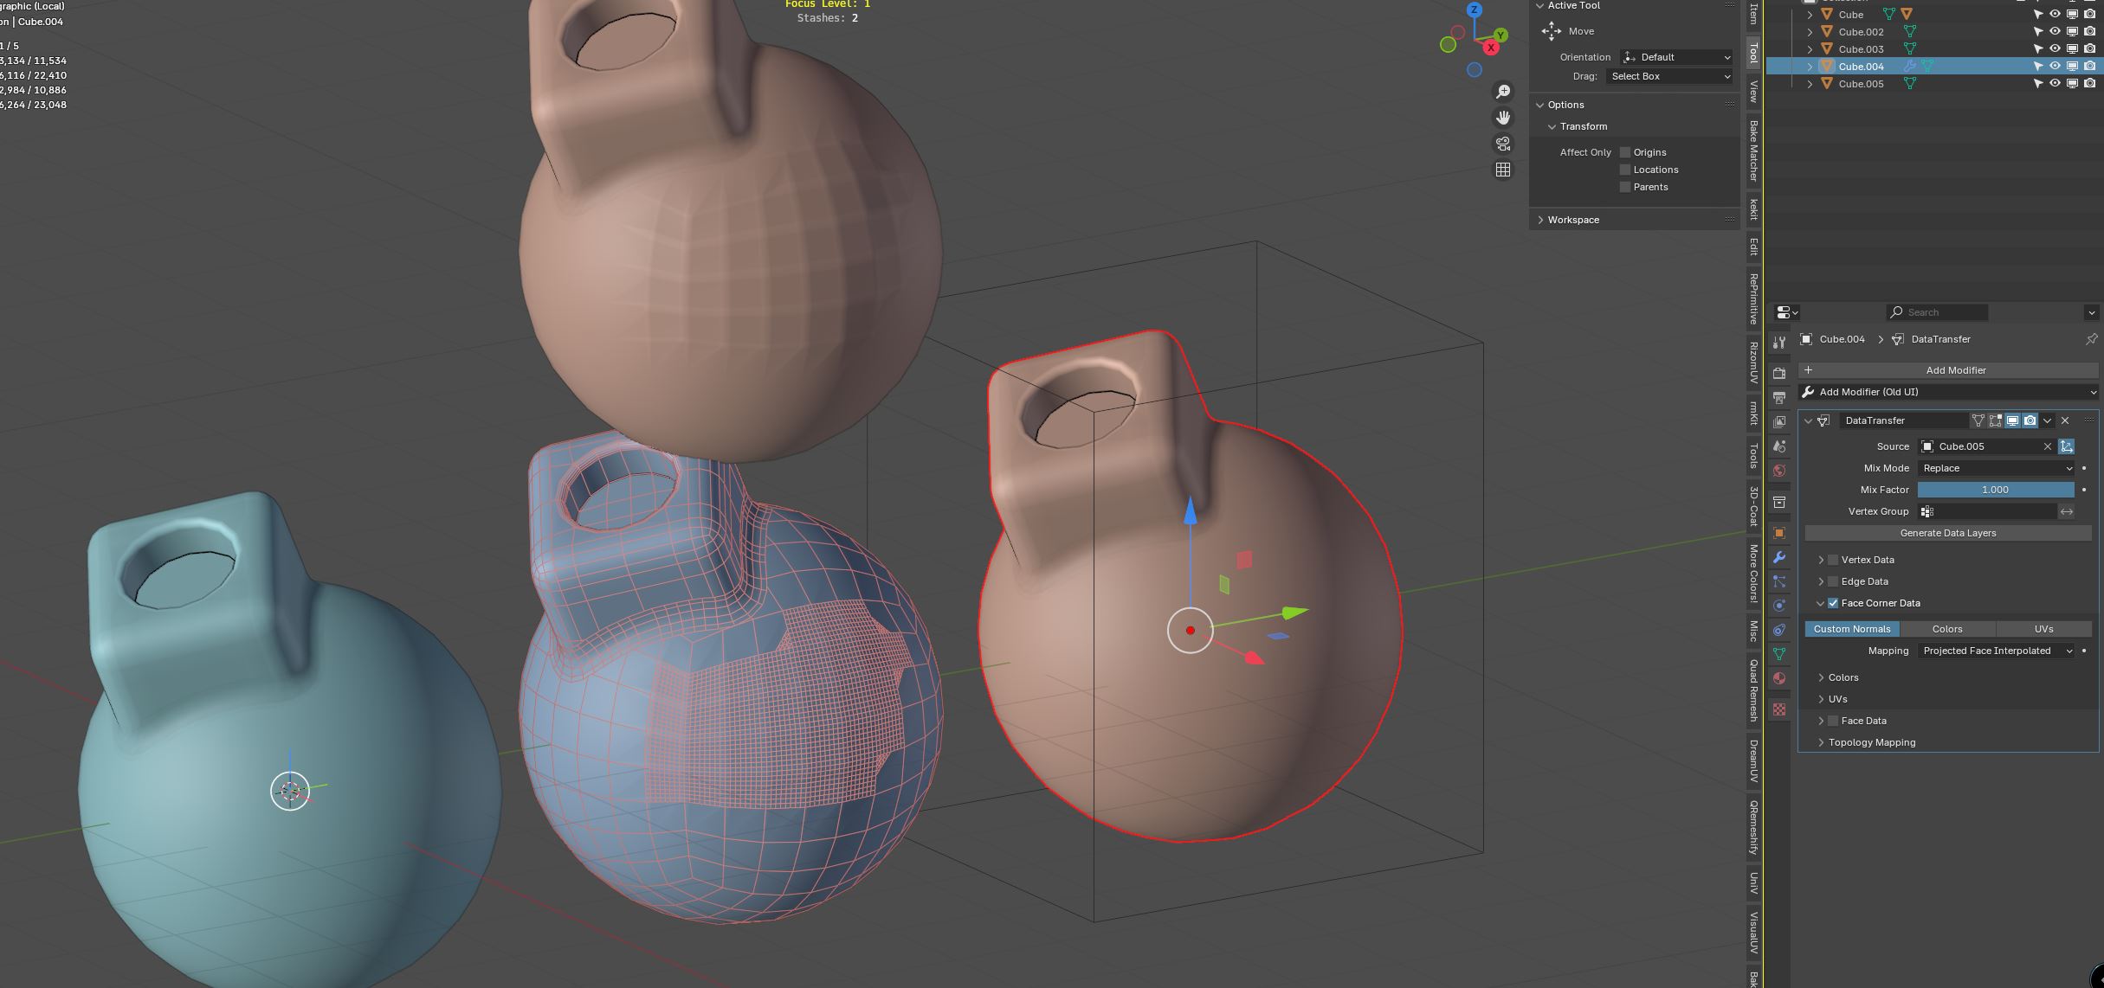Toggle Cube.005 render camera icon
Image resolution: width=2104 pixels, height=988 pixels.
pyautogui.click(x=2089, y=83)
